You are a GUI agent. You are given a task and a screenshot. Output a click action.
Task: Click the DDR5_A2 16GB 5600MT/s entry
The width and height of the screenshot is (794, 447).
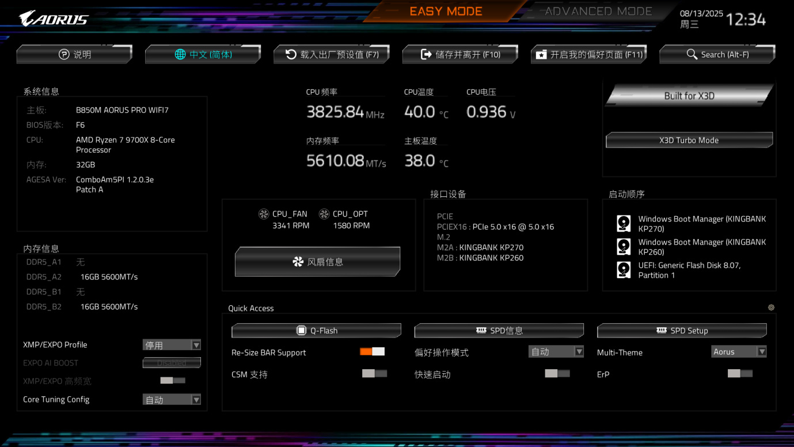click(x=109, y=276)
